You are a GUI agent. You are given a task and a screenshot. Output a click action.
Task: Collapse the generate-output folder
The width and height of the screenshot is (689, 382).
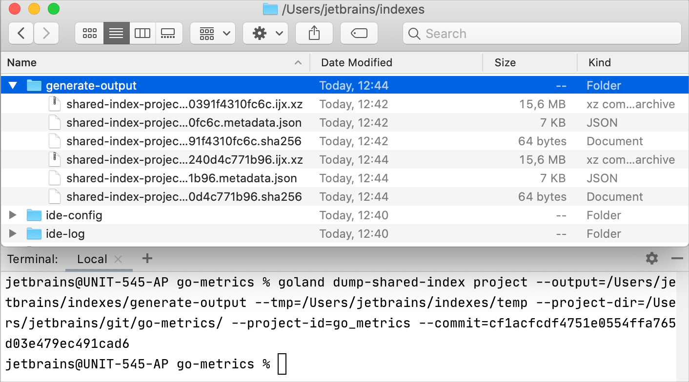coord(13,85)
